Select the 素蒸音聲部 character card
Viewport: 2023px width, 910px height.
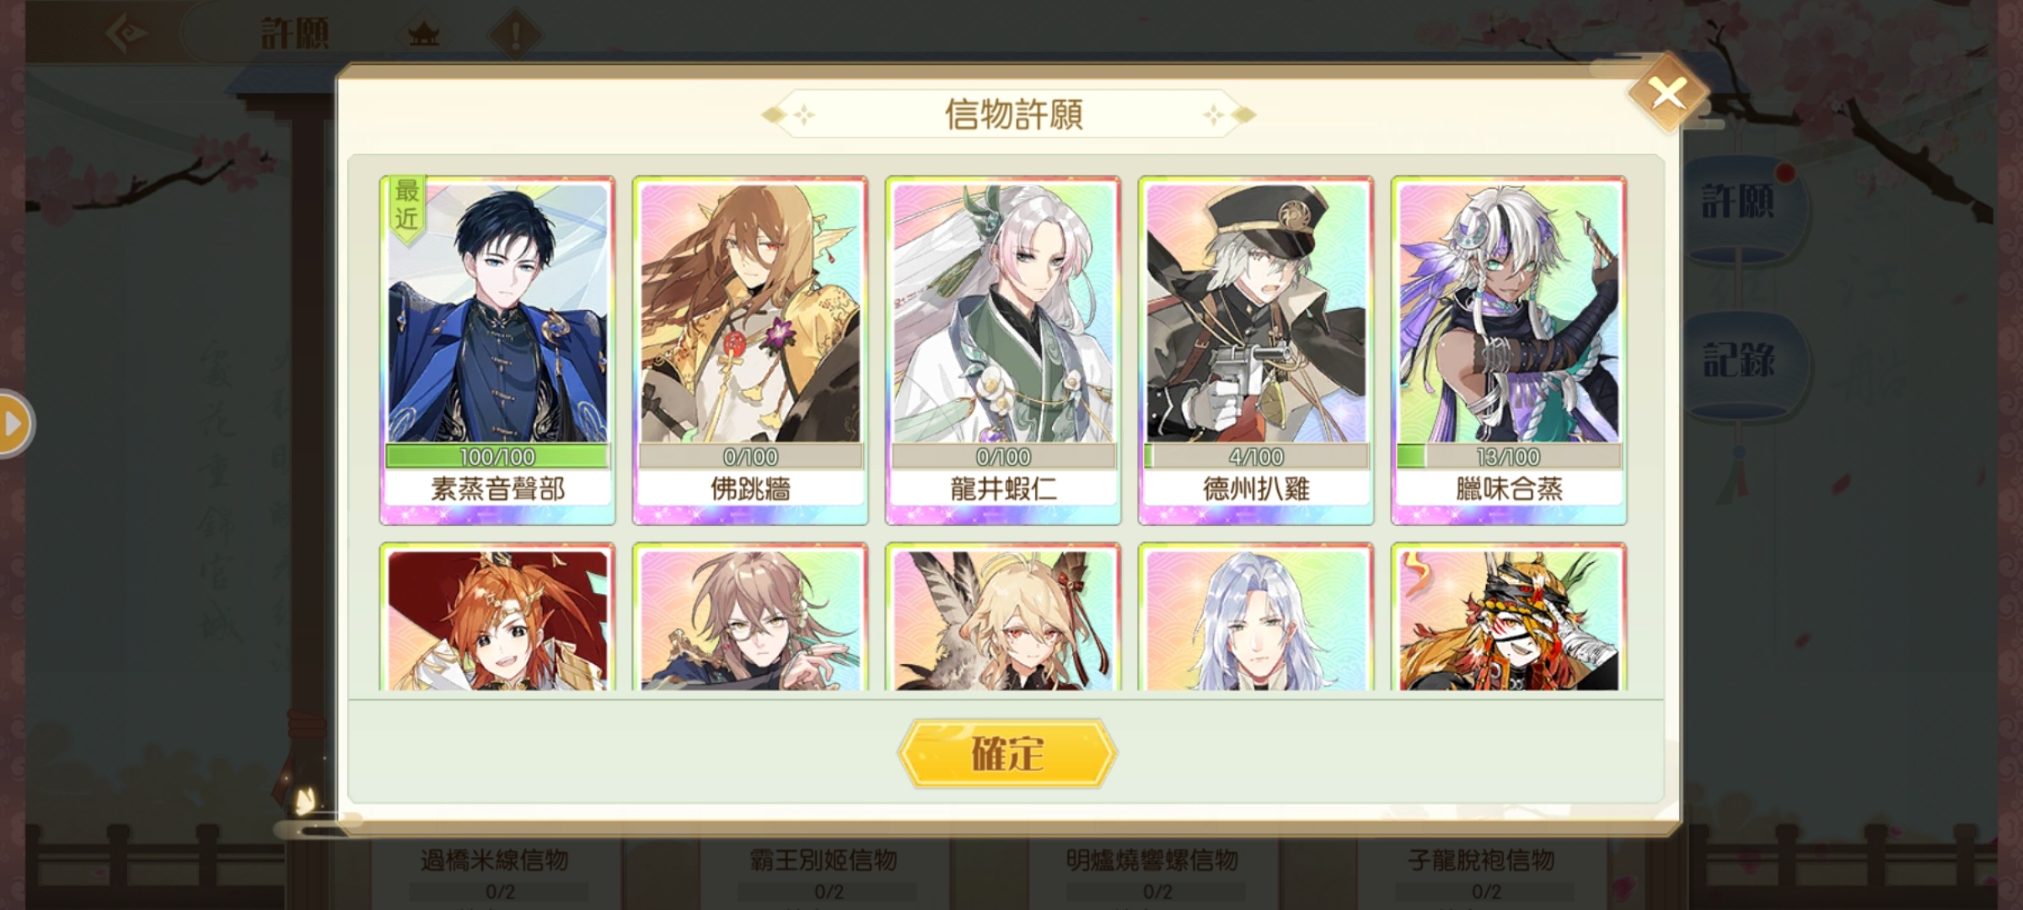coord(497,351)
